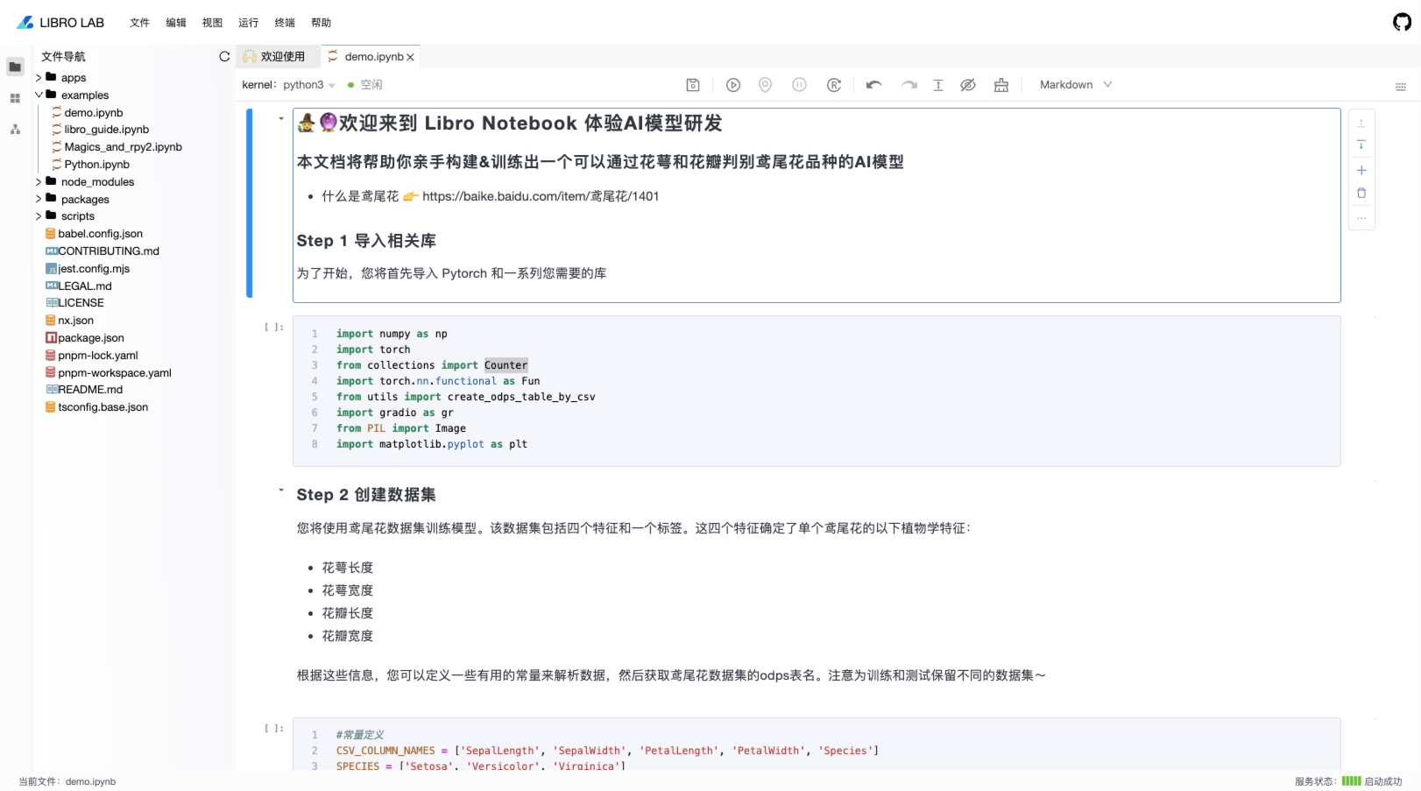1421x791 pixels.
Task: Open the keyboard shortcuts icon at toolbar right
Action: click(x=1401, y=86)
